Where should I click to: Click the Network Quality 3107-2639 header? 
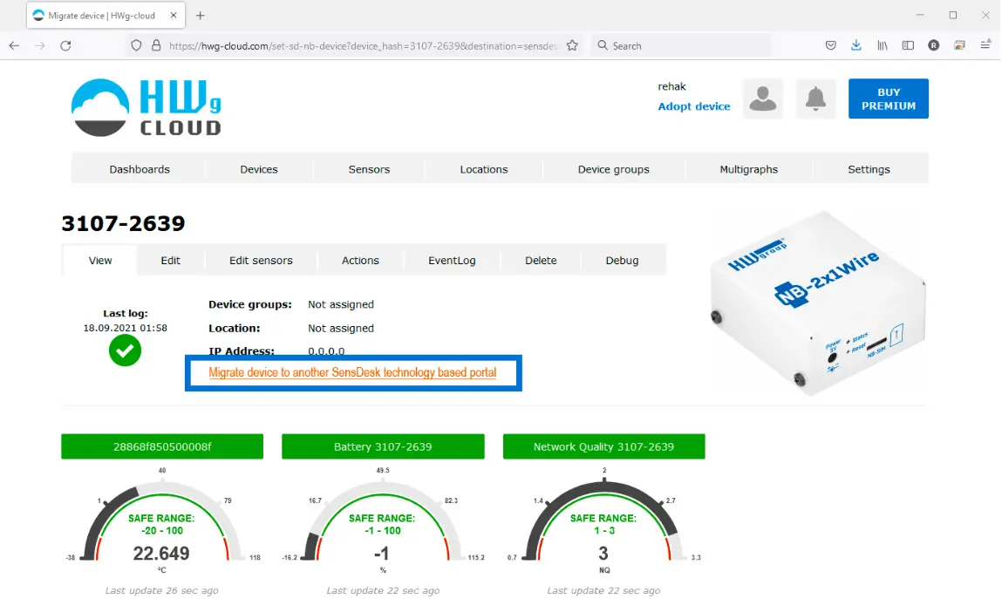click(603, 446)
